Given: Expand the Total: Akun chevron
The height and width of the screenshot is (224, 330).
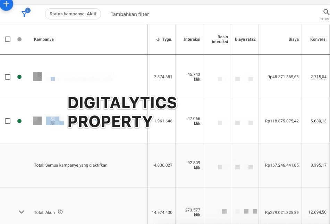Looking at the screenshot, I should [x=22, y=212].
